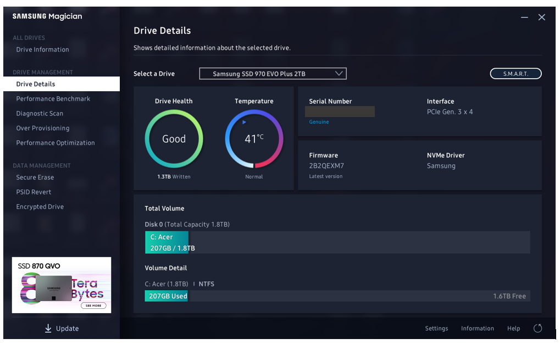Open Information from the footer
Viewport: 560px width, 344px height.
(478, 328)
